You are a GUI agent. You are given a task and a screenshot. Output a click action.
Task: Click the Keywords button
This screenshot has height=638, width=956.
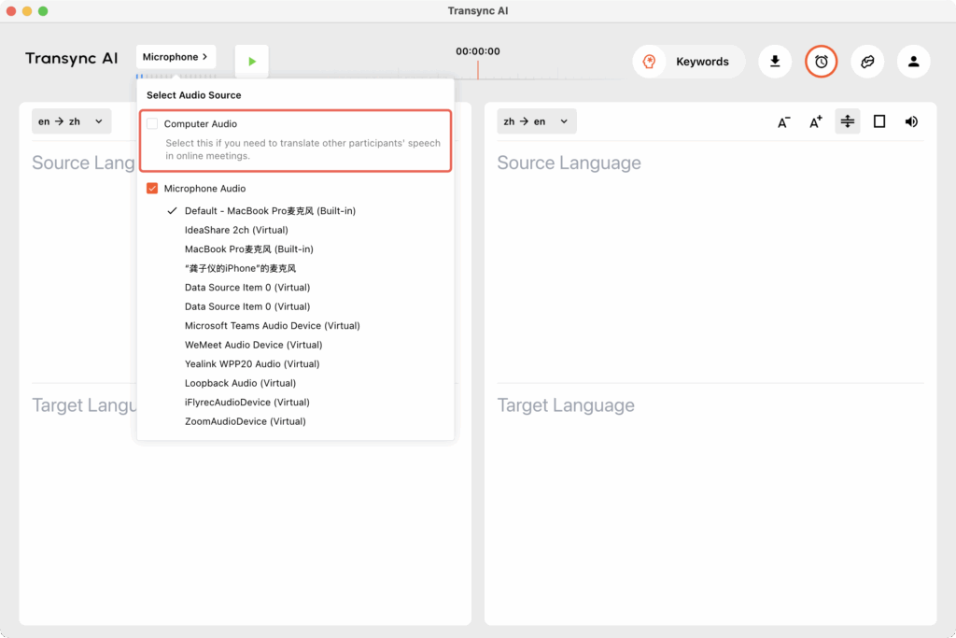click(x=689, y=62)
